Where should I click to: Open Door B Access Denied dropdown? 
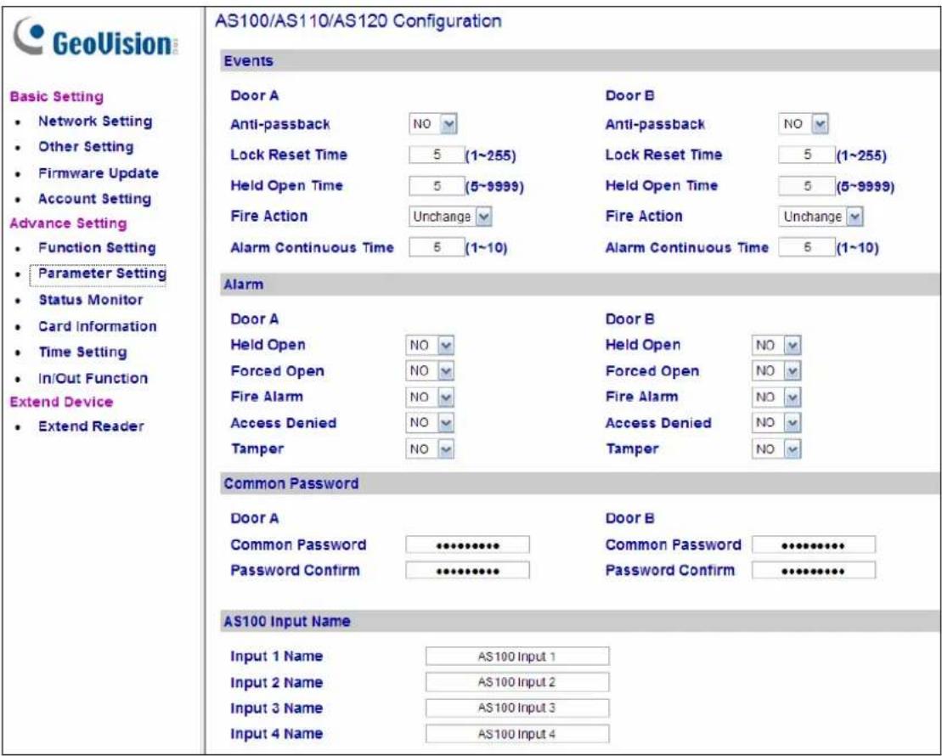pyautogui.click(x=776, y=423)
